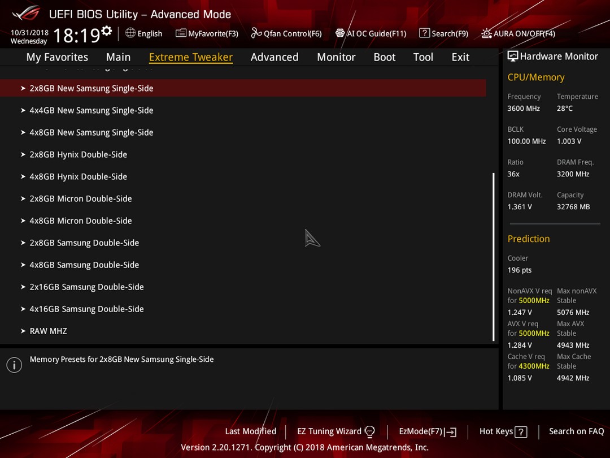Image resolution: width=610 pixels, height=458 pixels.
Task: Open MyFavorite(F3) from the top bar
Action: (x=207, y=33)
